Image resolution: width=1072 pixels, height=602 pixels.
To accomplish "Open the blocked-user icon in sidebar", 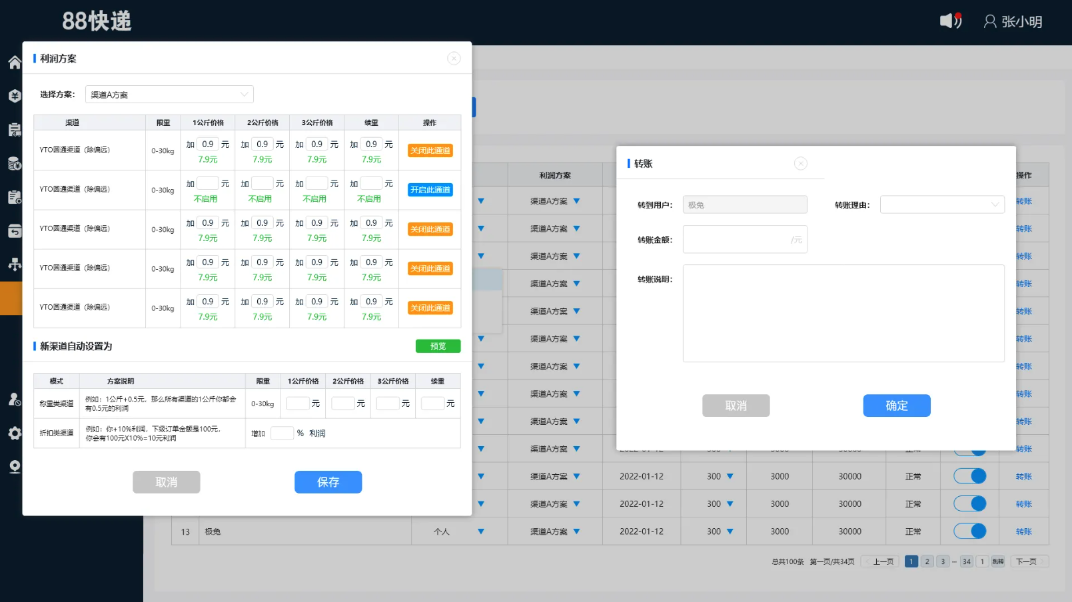I will (15, 400).
